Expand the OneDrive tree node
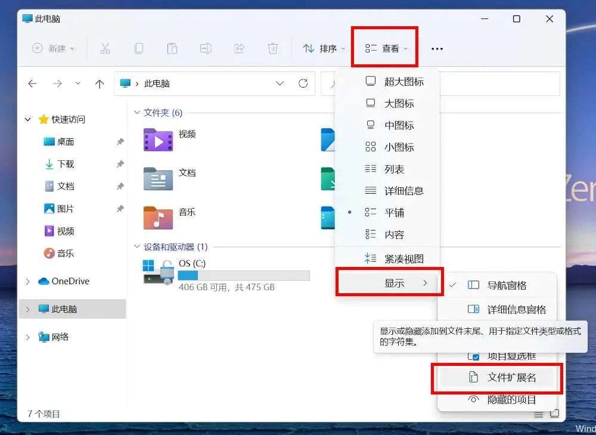Viewport: 596px width, 435px height. [28, 281]
